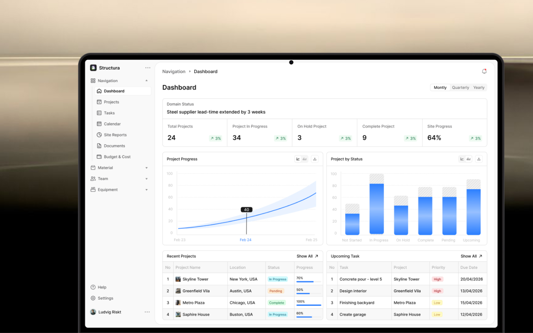This screenshot has width=533, height=333.
Task: Open the Metro Plaza project thumbnail
Action: coord(178,303)
